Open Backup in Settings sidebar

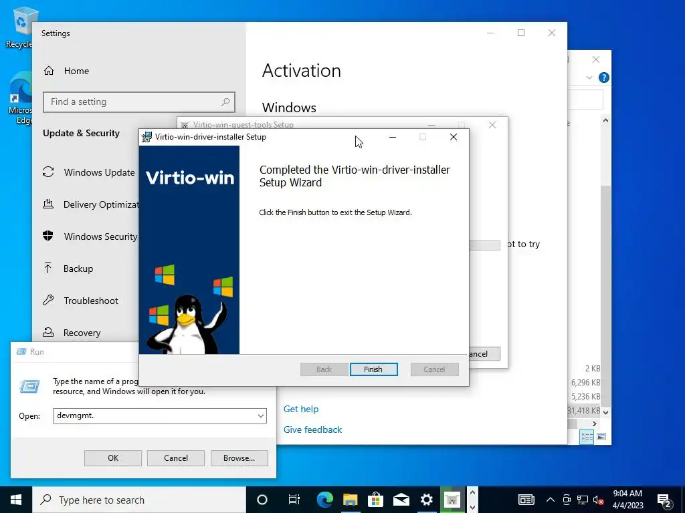point(78,269)
